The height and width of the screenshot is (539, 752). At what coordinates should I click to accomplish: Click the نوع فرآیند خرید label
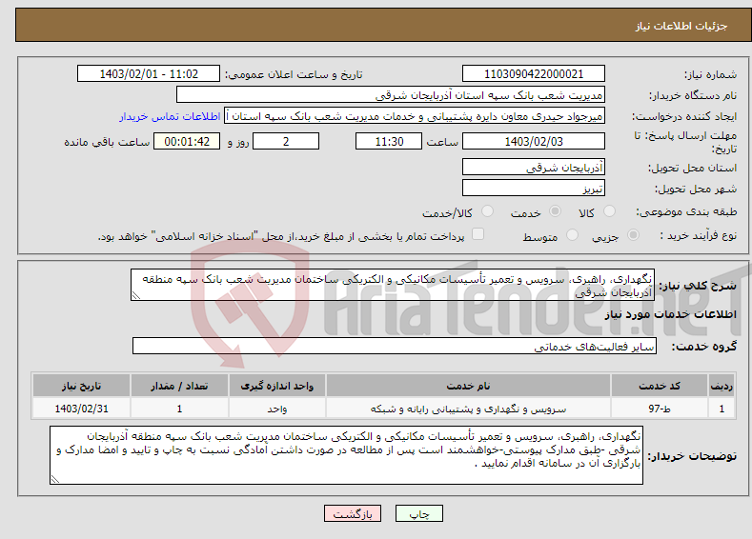[698, 235]
